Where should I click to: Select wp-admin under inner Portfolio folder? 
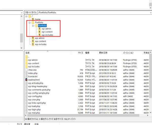coord(46,29)
